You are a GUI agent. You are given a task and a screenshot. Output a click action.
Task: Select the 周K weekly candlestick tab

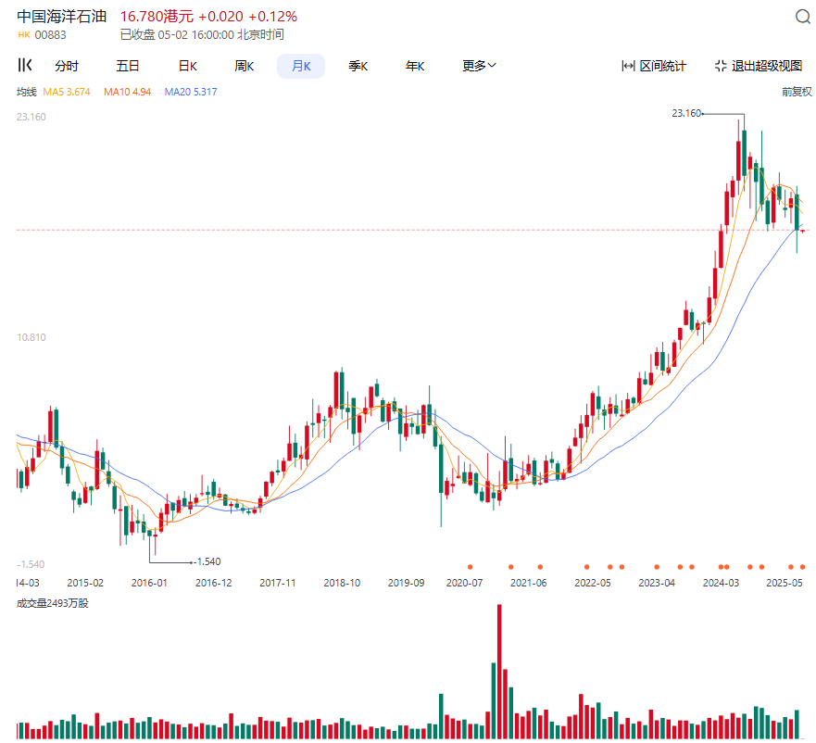[245, 66]
